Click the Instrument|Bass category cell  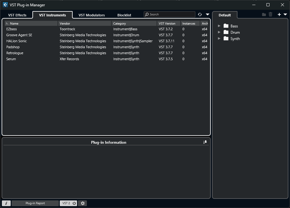125,29
